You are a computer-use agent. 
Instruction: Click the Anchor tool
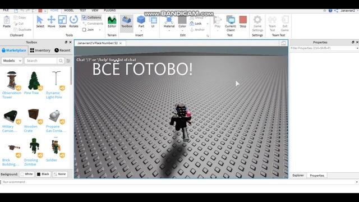click(197, 30)
